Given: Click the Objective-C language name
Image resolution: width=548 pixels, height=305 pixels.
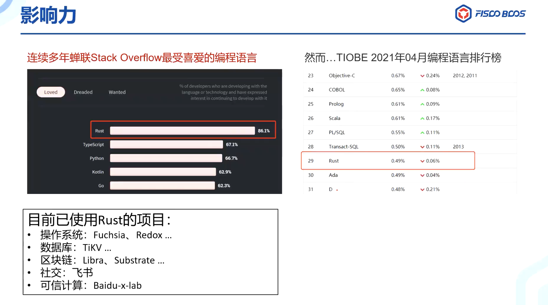Looking at the screenshot, I should click(x=342, y=76).
